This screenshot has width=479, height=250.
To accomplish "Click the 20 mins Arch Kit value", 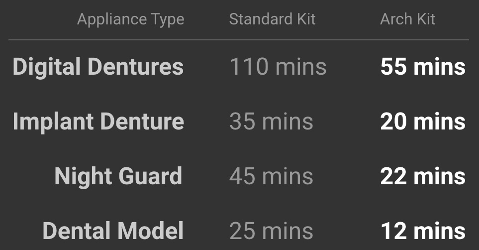I will (423, 122).
